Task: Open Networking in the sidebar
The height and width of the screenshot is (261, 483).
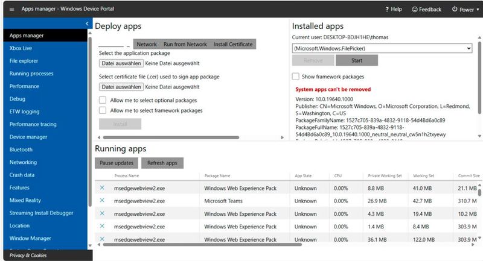Action: tap(45, 162)
